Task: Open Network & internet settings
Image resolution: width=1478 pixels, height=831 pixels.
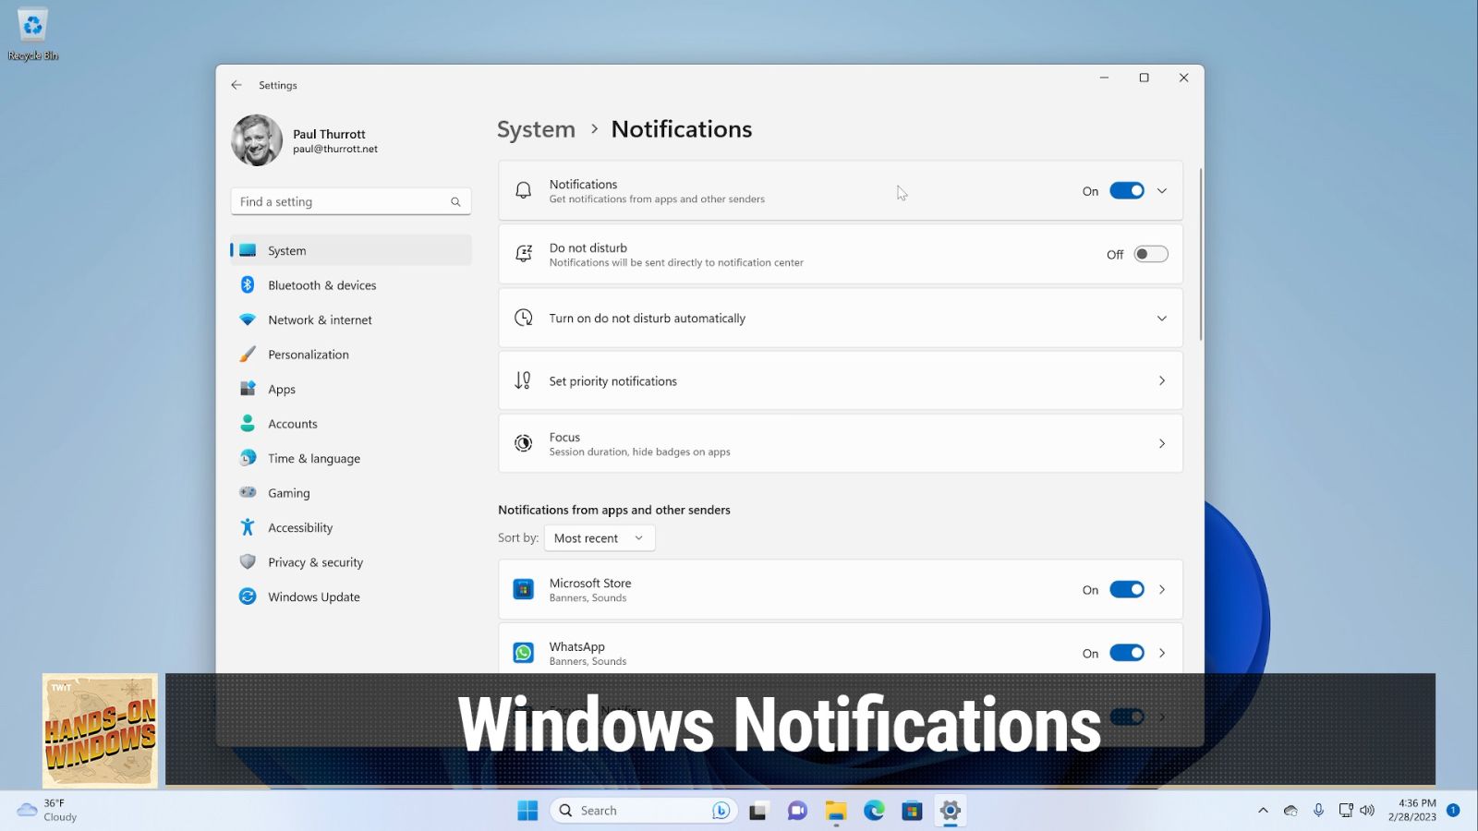Action: tap(320, 319)
